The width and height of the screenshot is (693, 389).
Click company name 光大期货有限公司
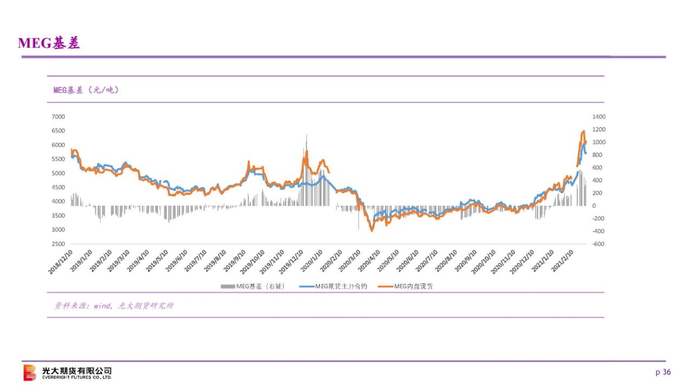point(77,371)
